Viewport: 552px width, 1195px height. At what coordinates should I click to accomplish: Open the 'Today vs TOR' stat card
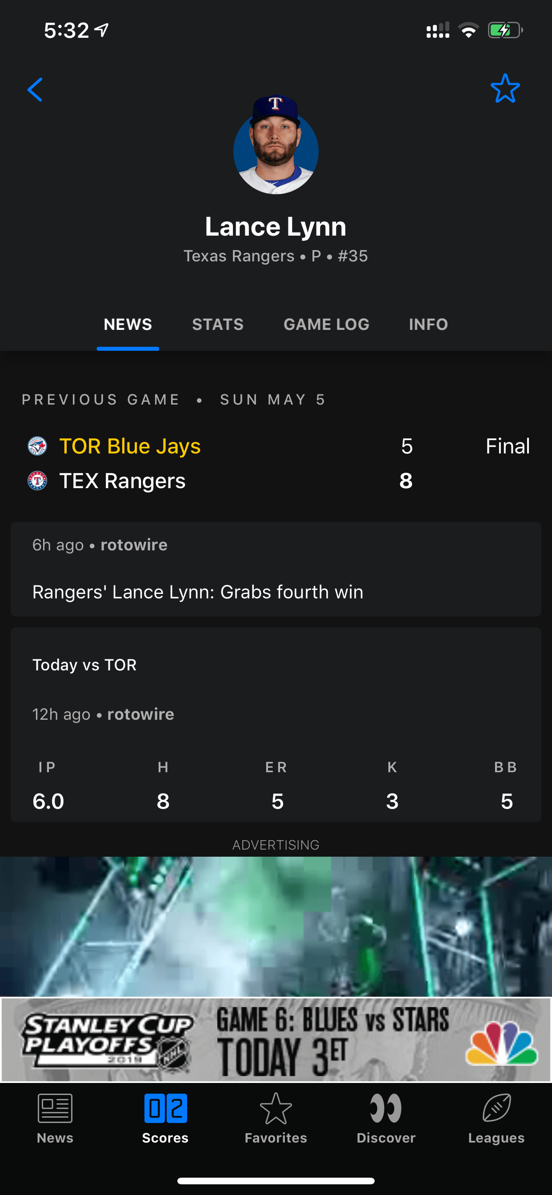(x=276, y=724)
